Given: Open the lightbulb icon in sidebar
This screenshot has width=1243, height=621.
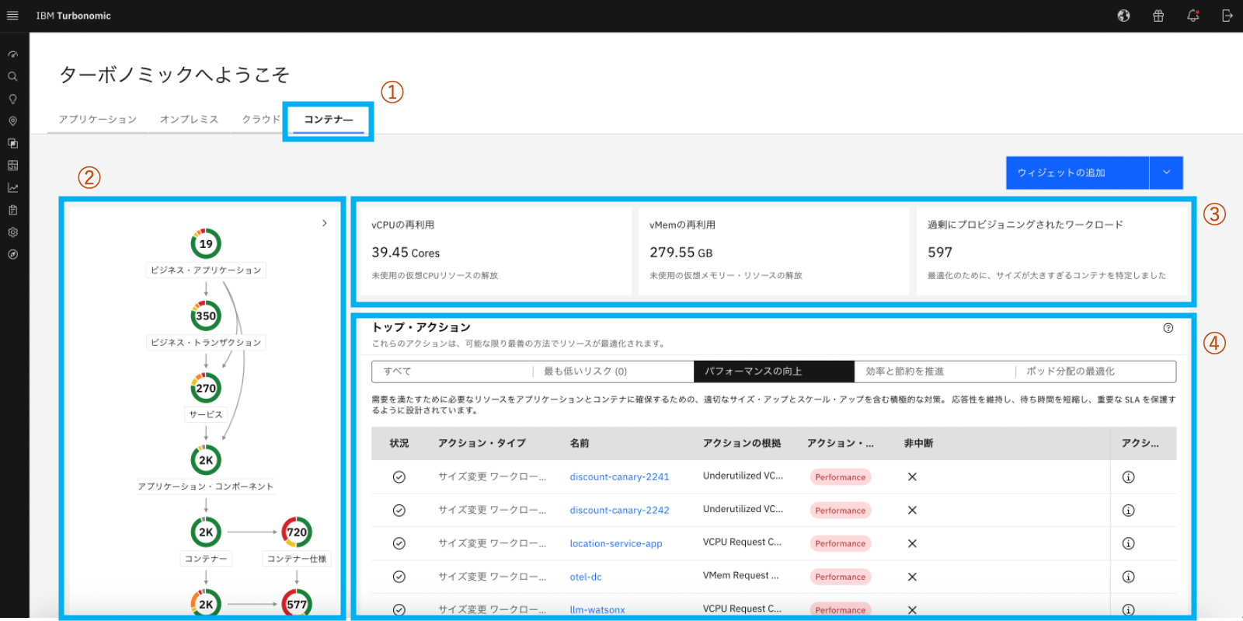Looking at the screenshot, I should [x=12, y=99].
